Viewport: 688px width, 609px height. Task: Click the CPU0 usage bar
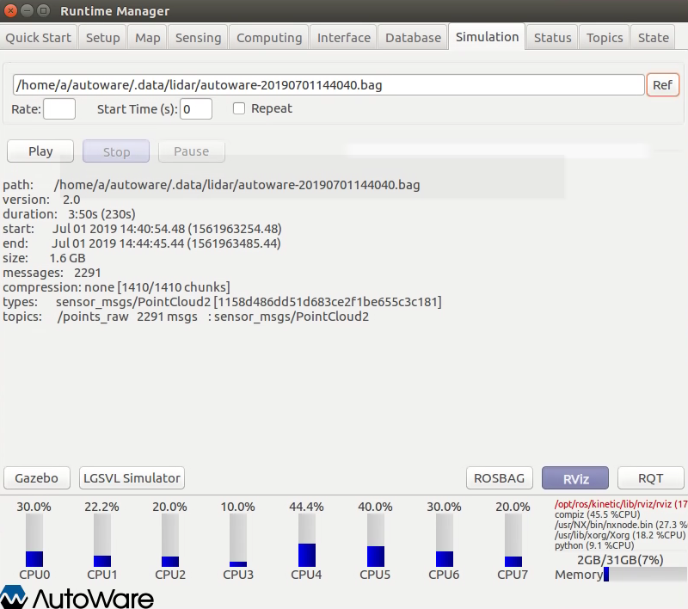[34, 540]
